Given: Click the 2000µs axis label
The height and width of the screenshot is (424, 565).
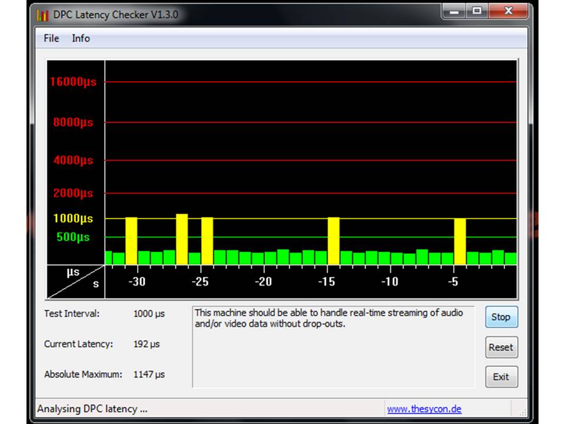Looking at the screenshot, I should [x=73, y=193].
